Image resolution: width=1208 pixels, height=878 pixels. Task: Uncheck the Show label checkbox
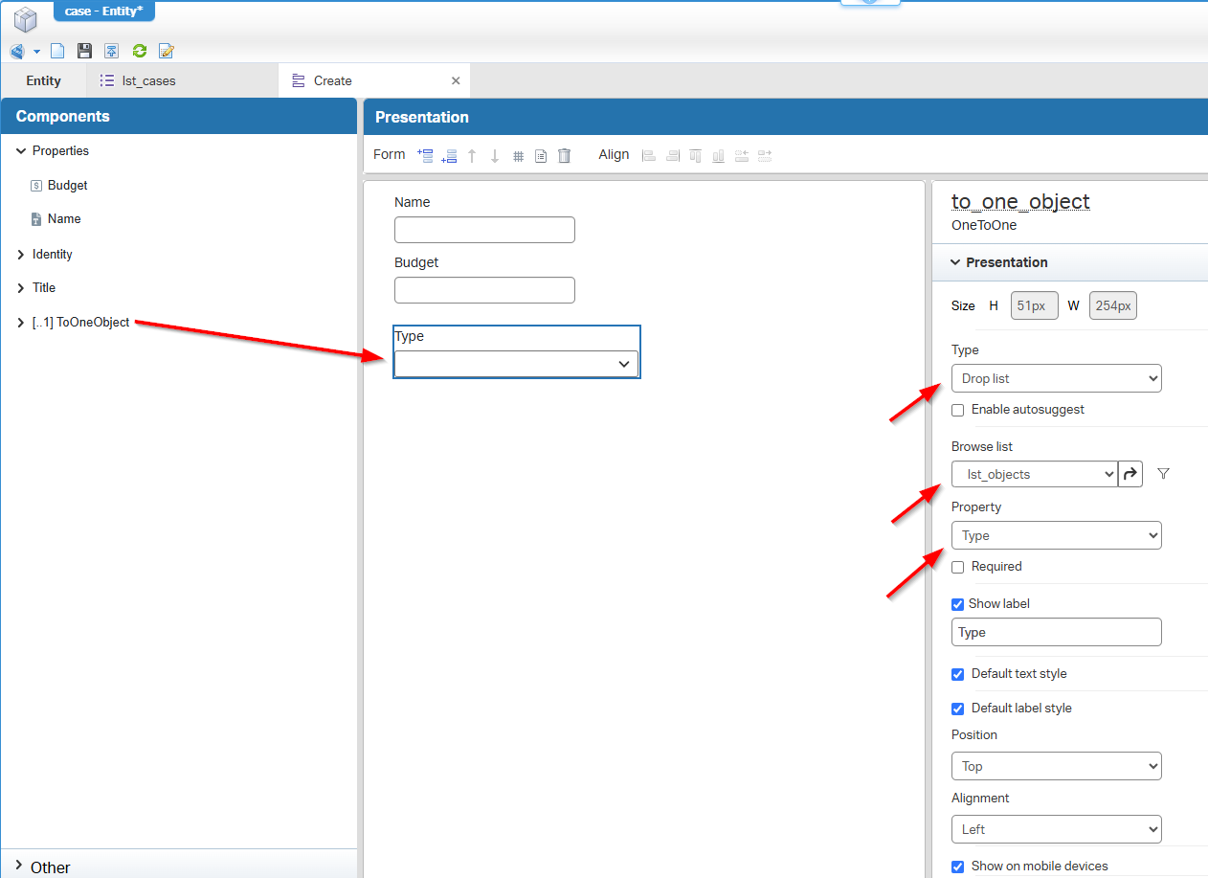tap(958, 604)
